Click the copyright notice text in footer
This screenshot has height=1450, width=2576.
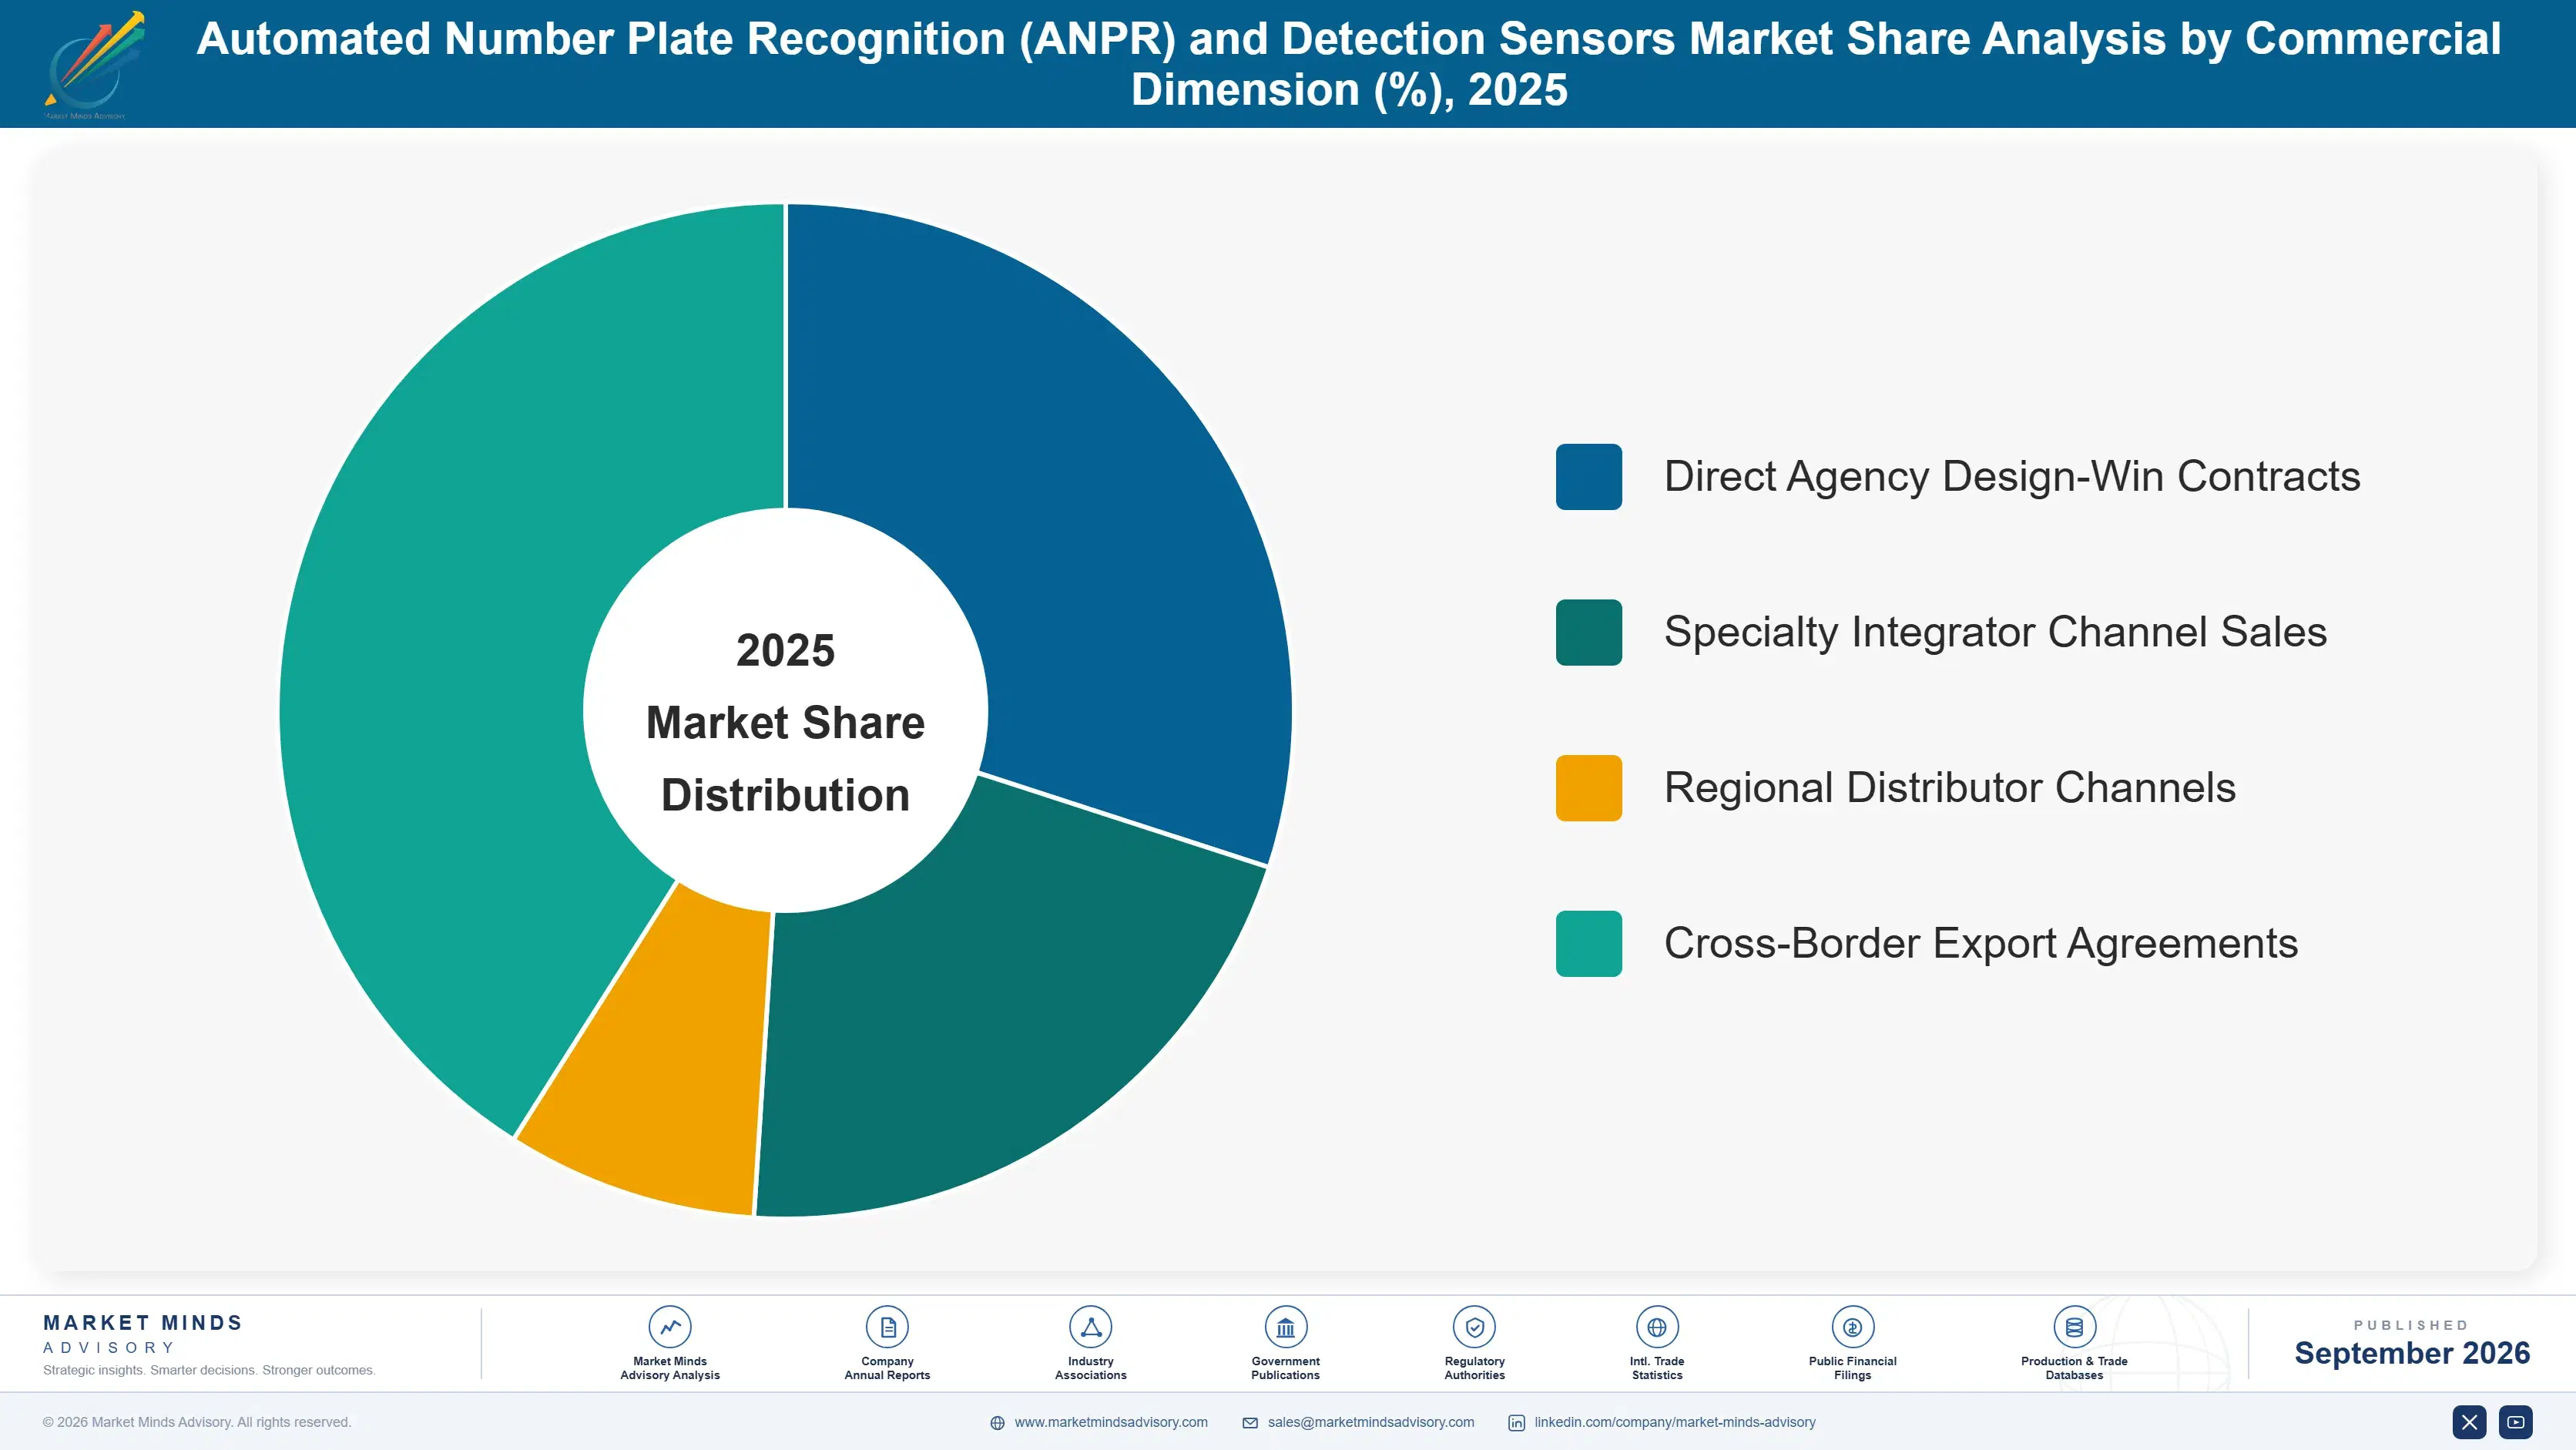[197, 1422]
